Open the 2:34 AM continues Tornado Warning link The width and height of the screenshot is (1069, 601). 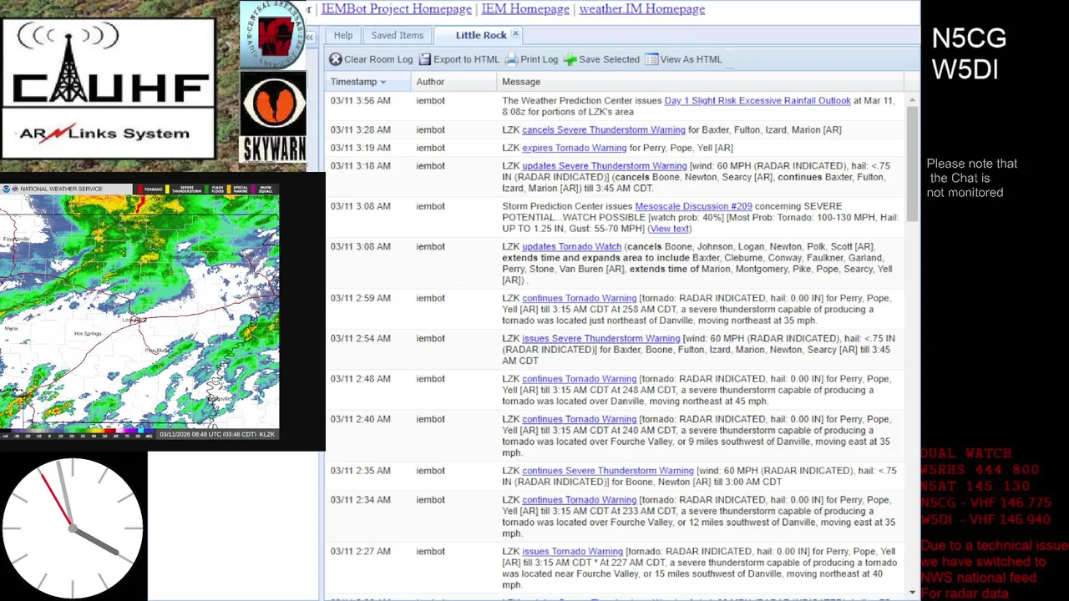(580, 500)
